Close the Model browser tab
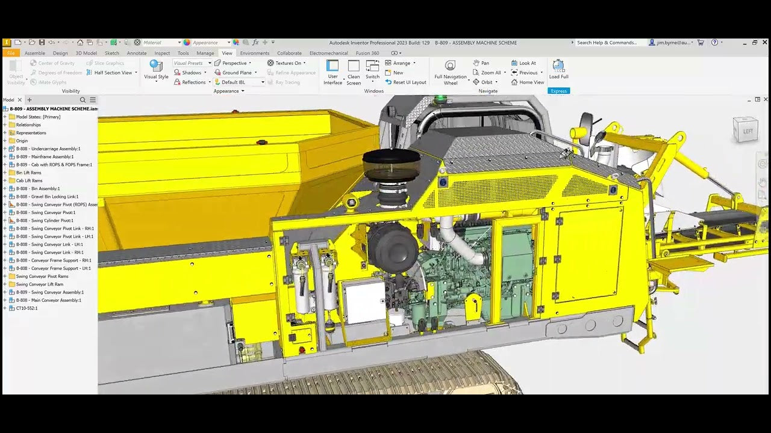The image size is (771, 433). click(x=19, y=100)
